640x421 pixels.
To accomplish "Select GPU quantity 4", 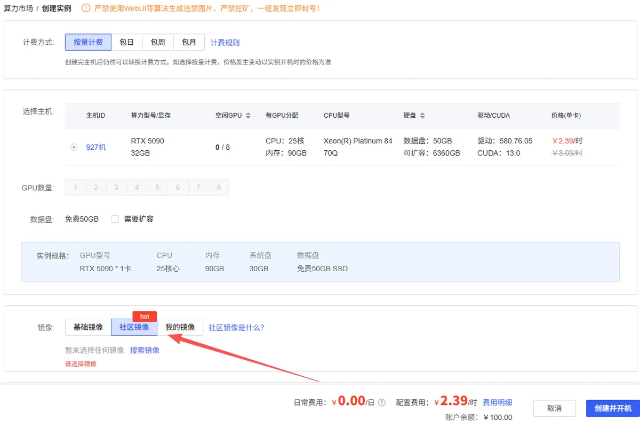I will tap(137, 188).
